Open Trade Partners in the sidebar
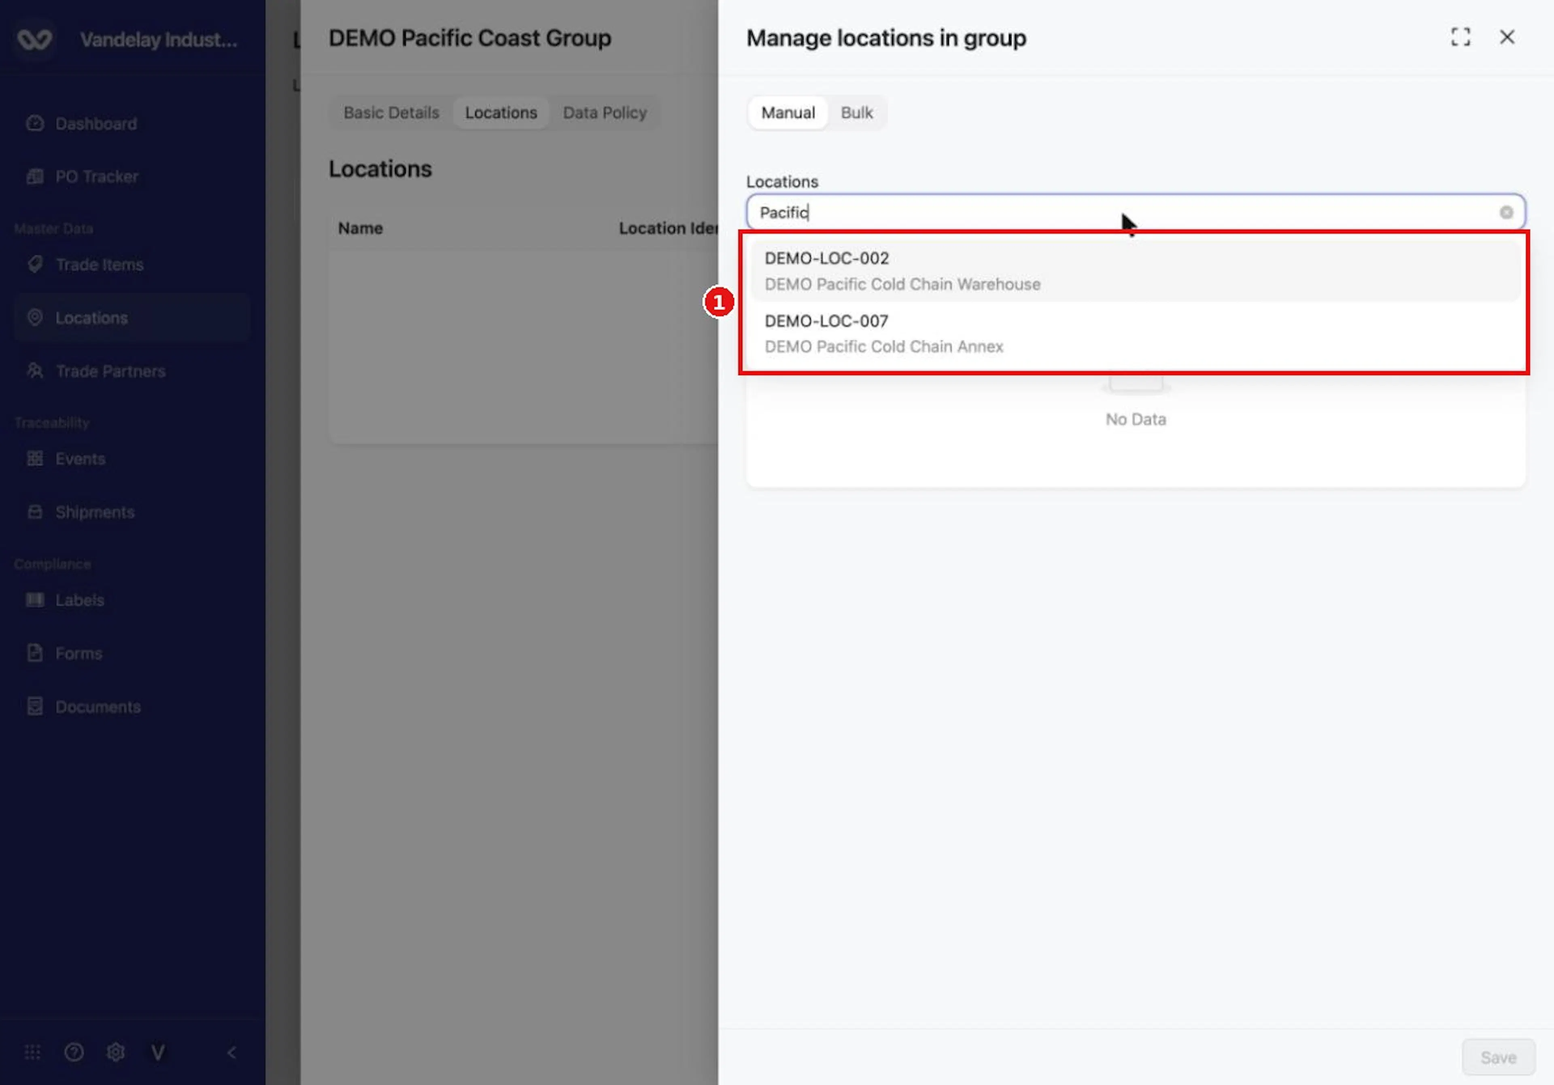Image resolution: width=1554 pixels, height=1085 pixels. [x=132, y=371]
